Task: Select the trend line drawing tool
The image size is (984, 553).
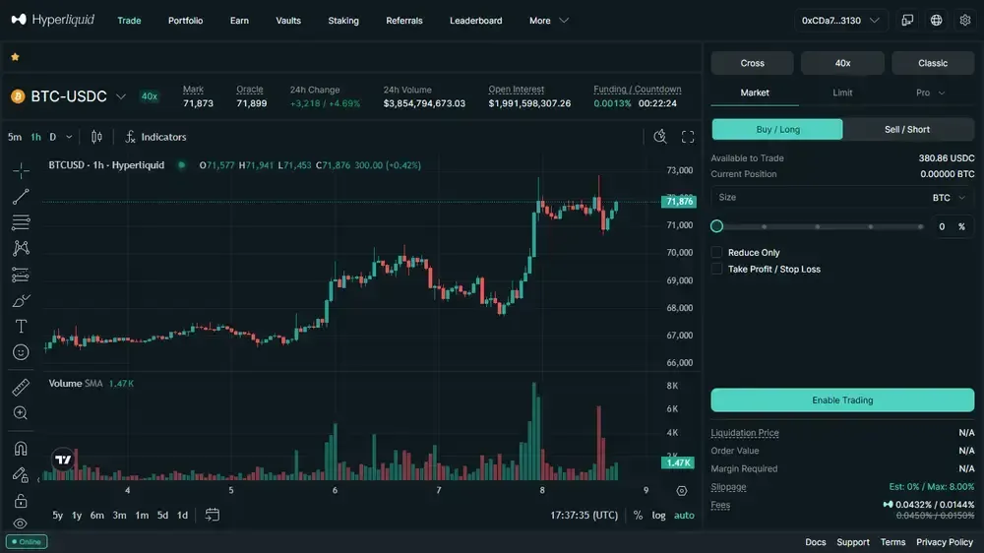Action: pyautogui.click(x=21, y=197)
